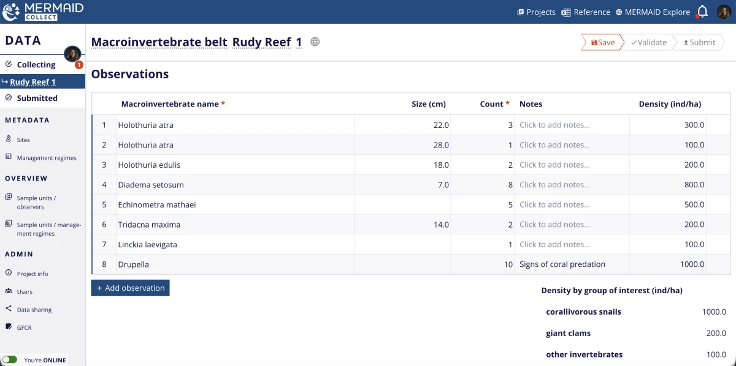Open the user avatar menu in header
The image size is (736, 366).
pos(724,12)
